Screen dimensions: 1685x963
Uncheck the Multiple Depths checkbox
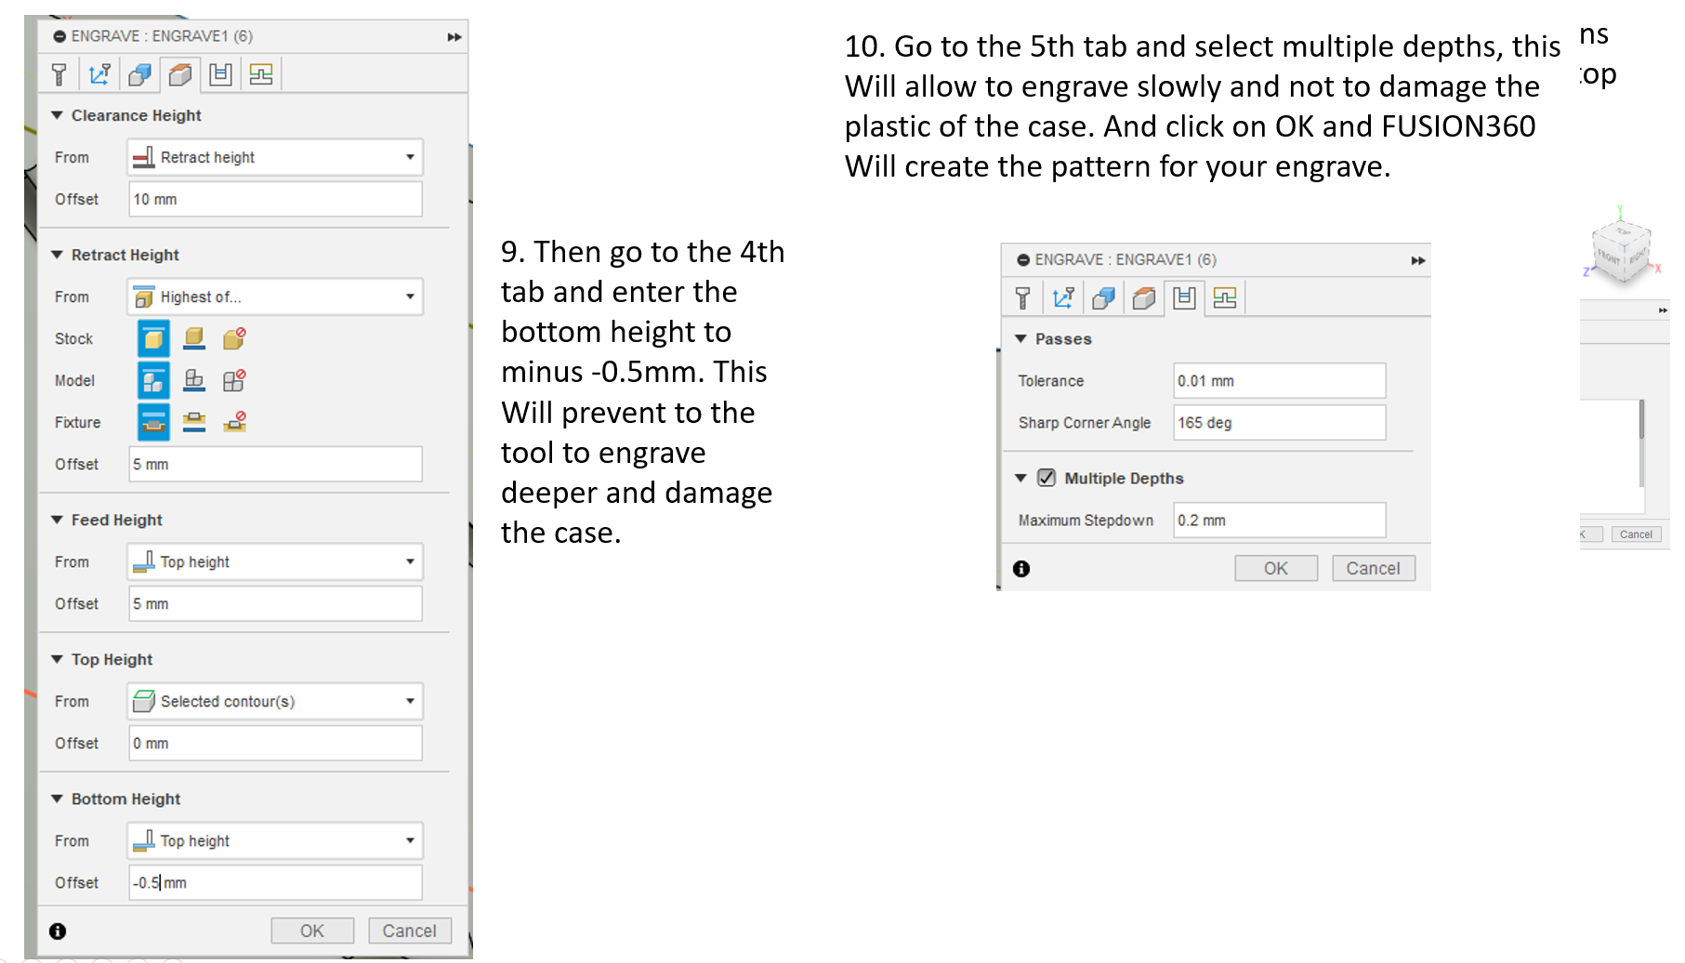[x=1047, y=478]
